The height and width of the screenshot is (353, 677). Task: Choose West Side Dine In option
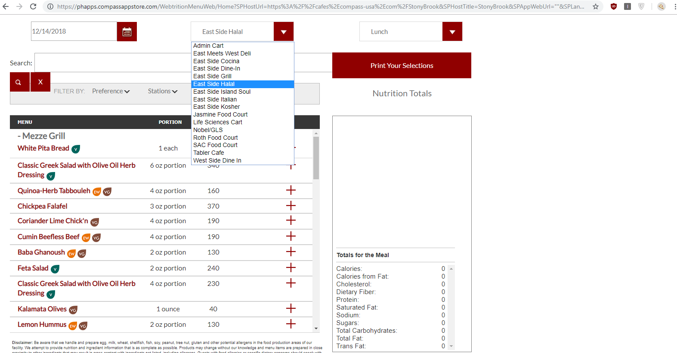coord(243,160)
